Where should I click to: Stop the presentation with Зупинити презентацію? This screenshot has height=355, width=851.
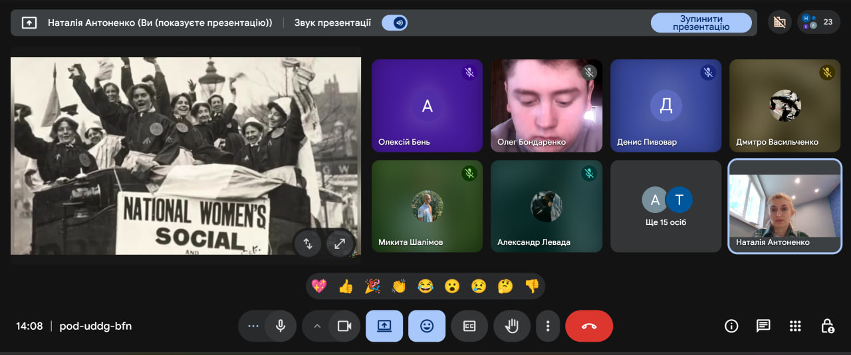coord(701,23)
